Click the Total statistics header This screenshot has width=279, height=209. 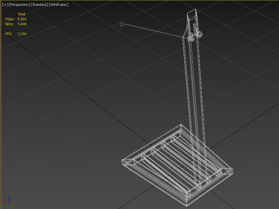[x=22, y=14]
